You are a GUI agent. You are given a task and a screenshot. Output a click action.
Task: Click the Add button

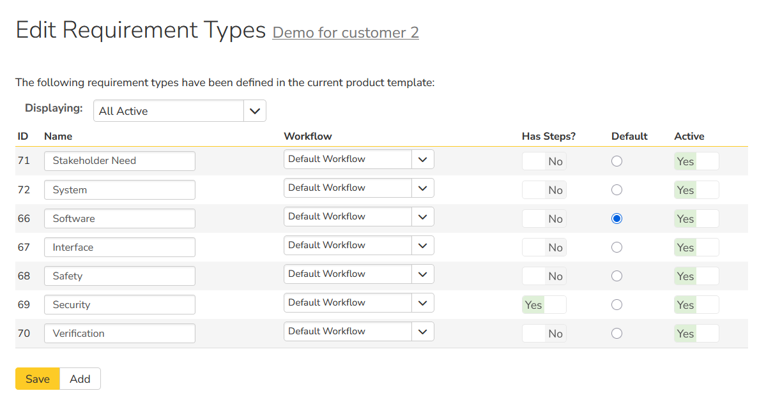tap(80, 379)
